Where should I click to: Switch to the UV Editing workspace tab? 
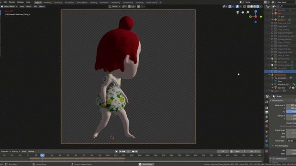coord(69,3)
